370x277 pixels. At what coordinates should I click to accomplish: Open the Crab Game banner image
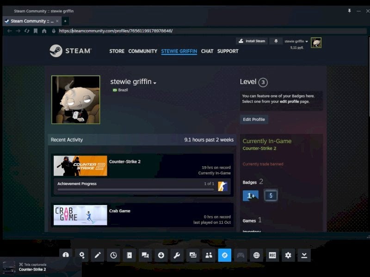coord(80,215)
